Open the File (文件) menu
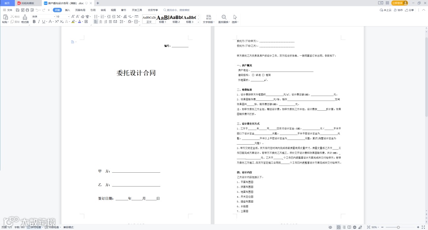Screen dimensions: 428x230 [x=8, y=10]
